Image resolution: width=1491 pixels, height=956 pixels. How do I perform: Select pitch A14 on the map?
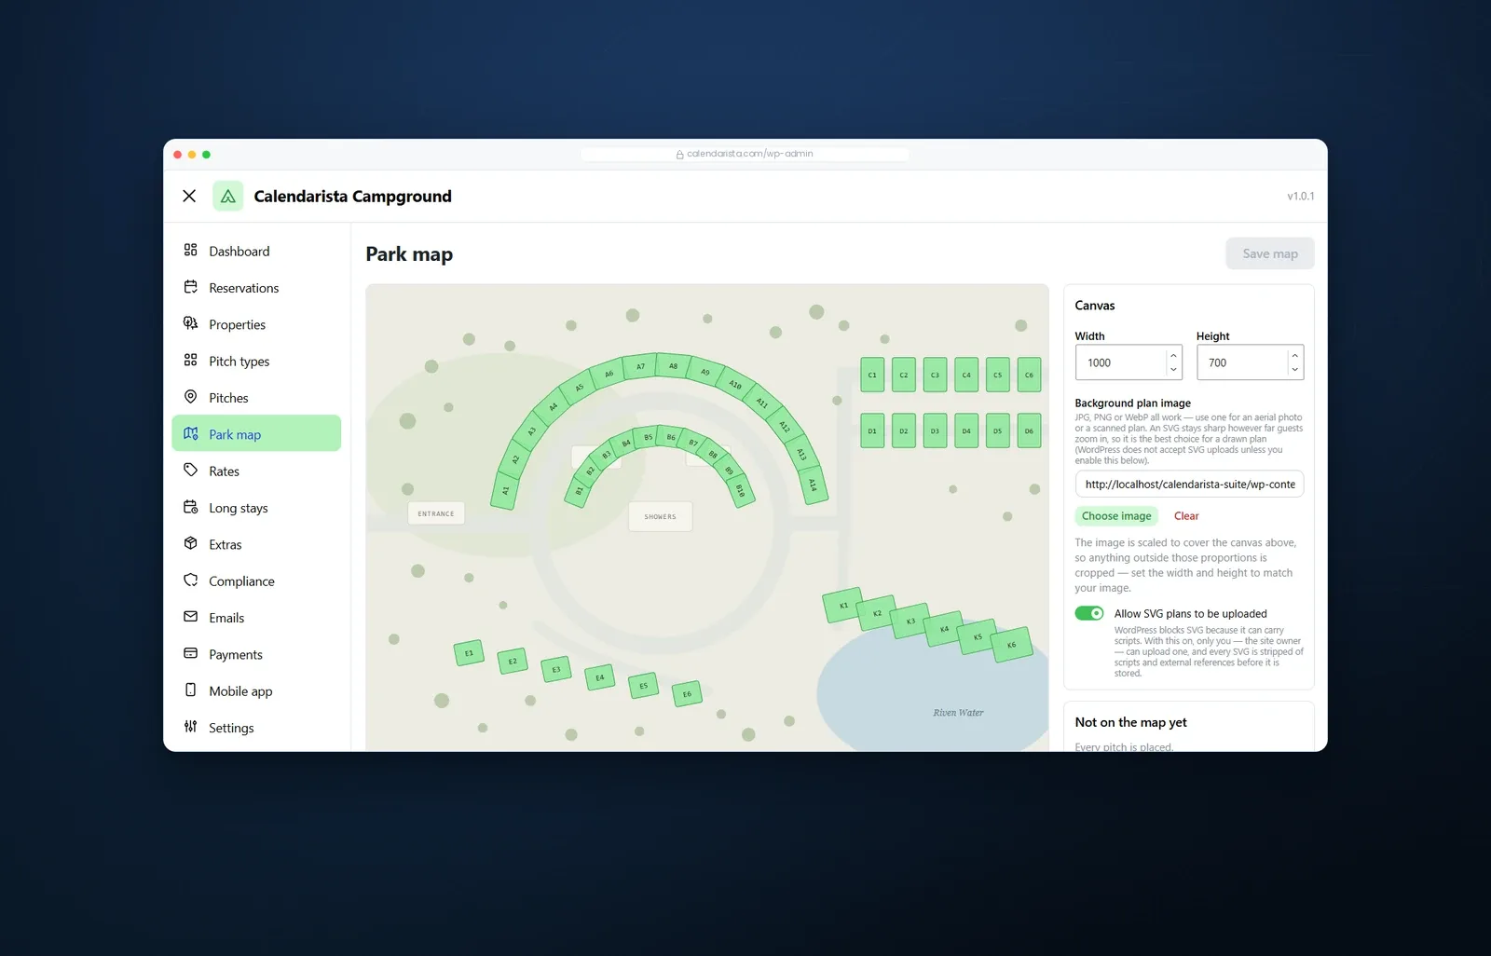pos(813,485)
